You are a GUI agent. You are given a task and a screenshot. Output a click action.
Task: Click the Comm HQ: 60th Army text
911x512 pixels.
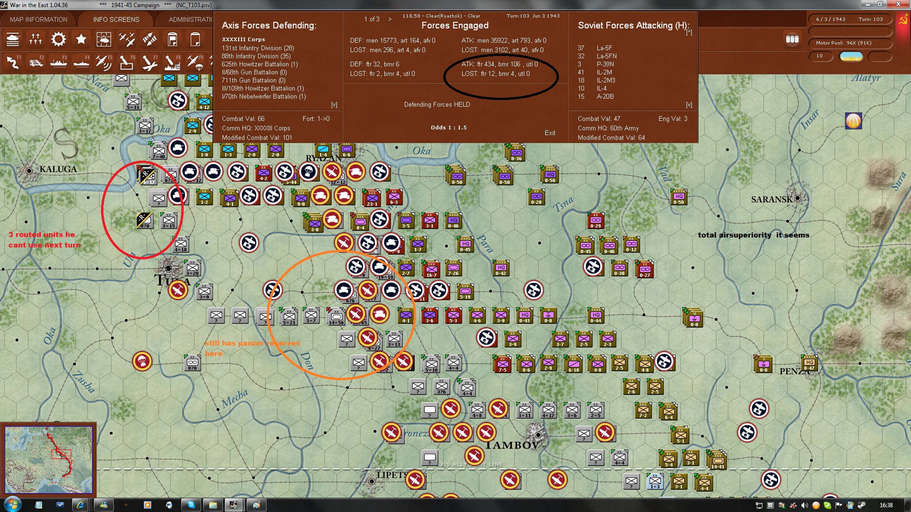click(608, 128)
